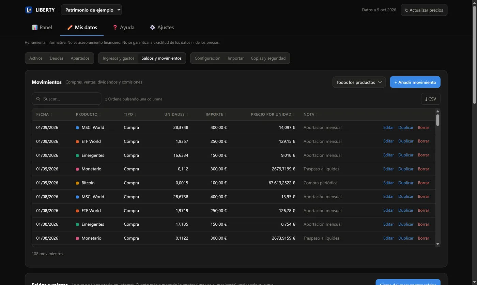Click the LIBERTY logo icon
Image resolution: width=477 pixels, height=285 pixels.
(29, 10)
